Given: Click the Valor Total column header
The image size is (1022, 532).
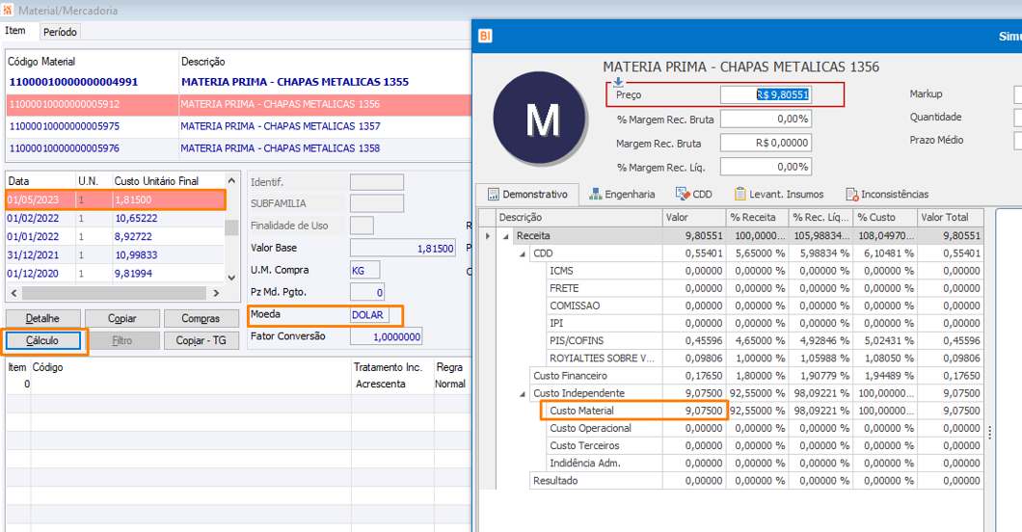Looking at the screenshot, I should click(950, 218).
